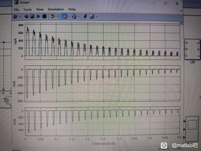The image size is (201, 151).
Task: Maximize the Scope window
Action: click(x=165, y=3)
